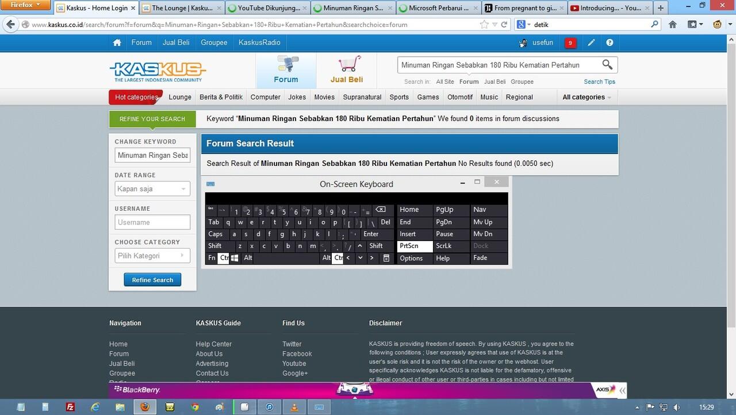
Task: Open the Help Center footer link
Action: pos(214,344)
